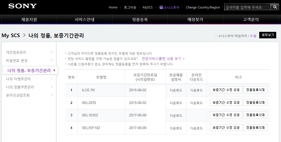Image resolution: width=281 pixels, height=142 pixels.
Task: Open the 서비스안내 main menu
Action: coord(85,19)
